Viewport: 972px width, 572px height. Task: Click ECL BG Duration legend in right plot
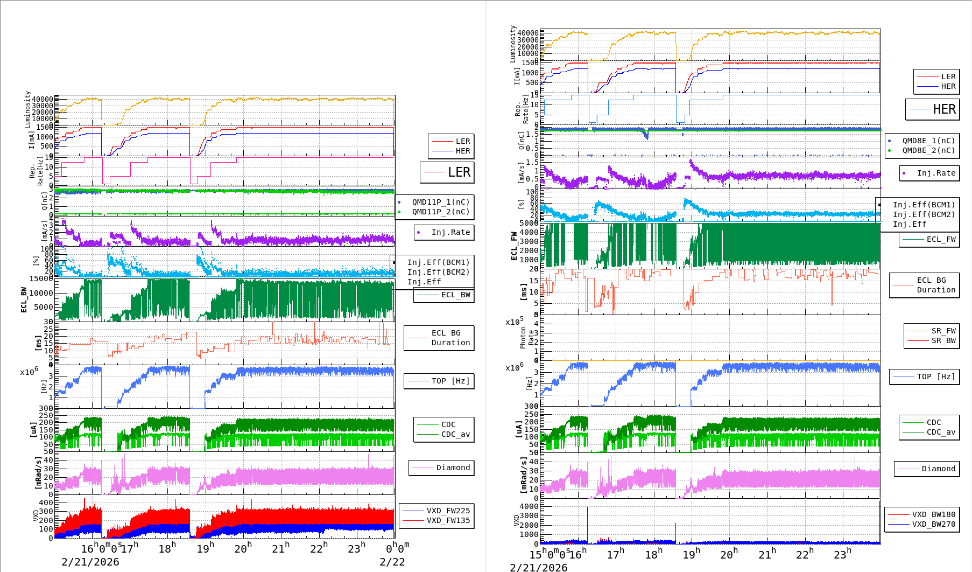[x=924, y=285]
